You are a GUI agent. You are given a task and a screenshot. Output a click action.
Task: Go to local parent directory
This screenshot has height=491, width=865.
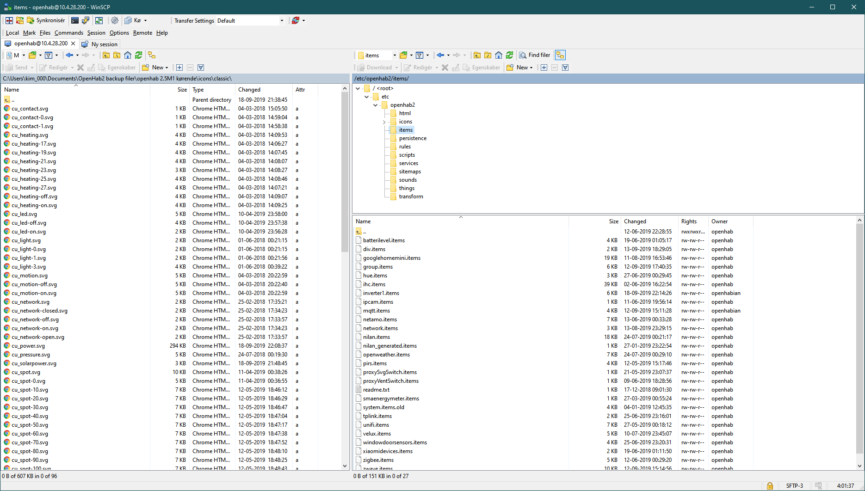pyautogui.click(x=106, y=55)
